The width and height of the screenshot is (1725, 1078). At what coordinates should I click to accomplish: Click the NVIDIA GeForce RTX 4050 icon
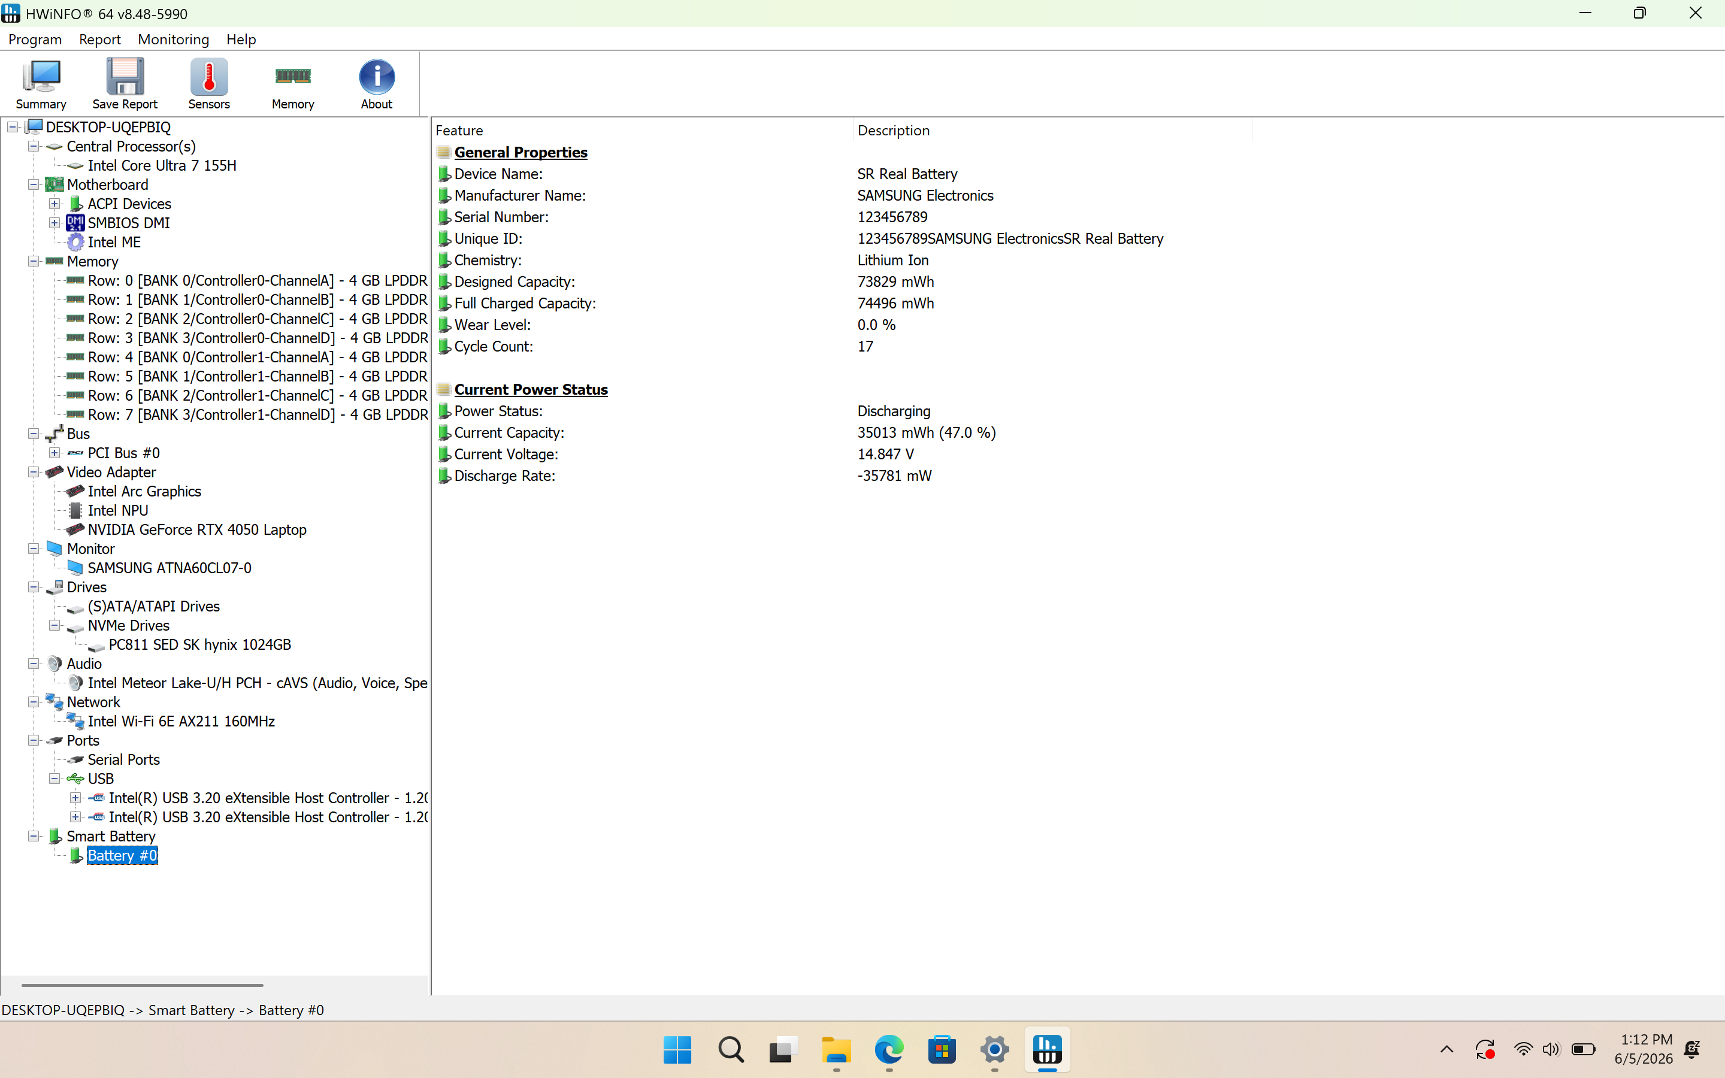(x=75, y=530)
